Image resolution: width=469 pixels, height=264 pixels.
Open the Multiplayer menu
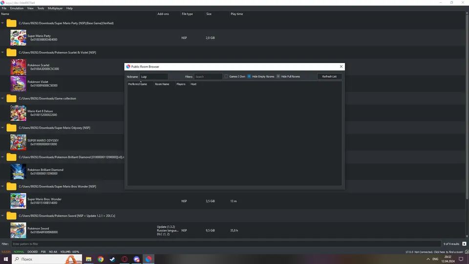[x=55, y=8]
